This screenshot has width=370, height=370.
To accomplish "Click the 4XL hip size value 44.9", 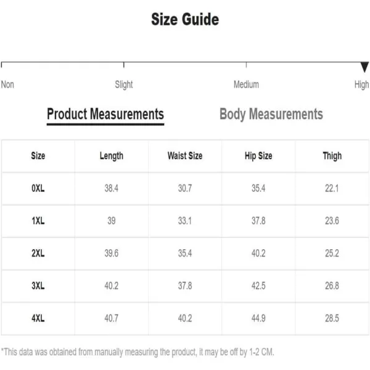I will click(258, 318).
